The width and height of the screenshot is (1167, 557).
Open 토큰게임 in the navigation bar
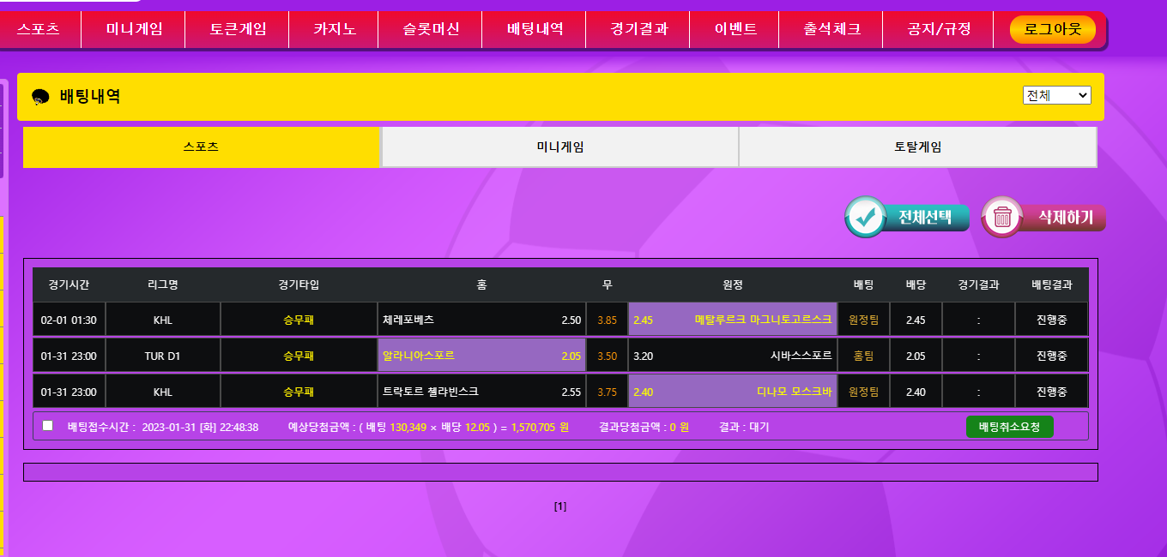[x=238, y=29]
